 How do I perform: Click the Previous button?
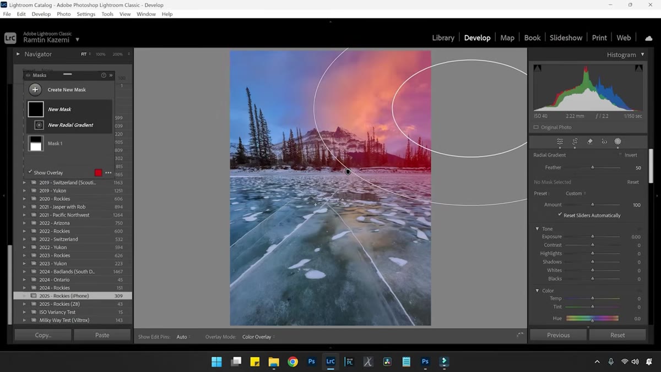(x=559, y=335)
